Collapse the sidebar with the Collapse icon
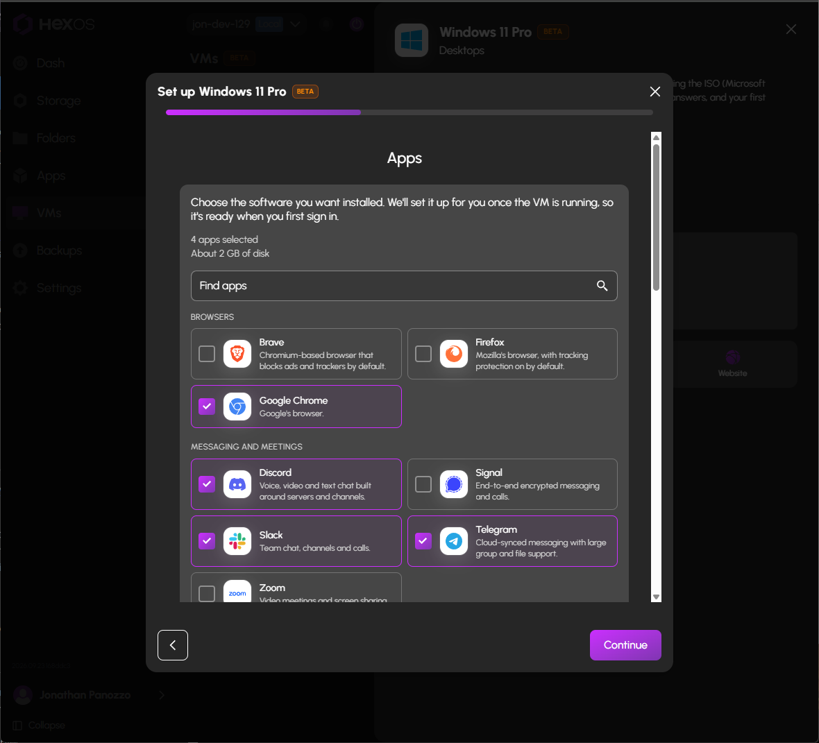This screenshot has width=819, height=743. [x=17, y=725]
